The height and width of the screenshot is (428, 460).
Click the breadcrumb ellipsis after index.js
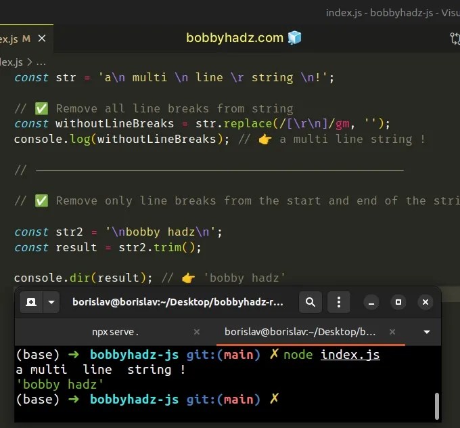pyautogui.click(x=41, y=62)
